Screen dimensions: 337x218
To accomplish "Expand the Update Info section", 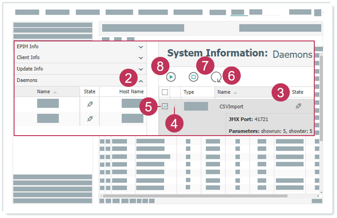I will pyautogui.click(x=141, y=69).
